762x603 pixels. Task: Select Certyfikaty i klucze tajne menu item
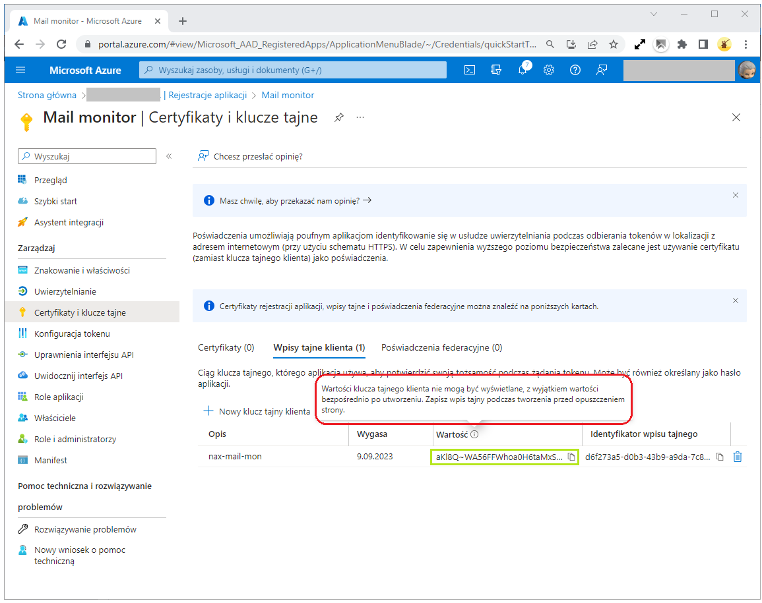(92, 312)
